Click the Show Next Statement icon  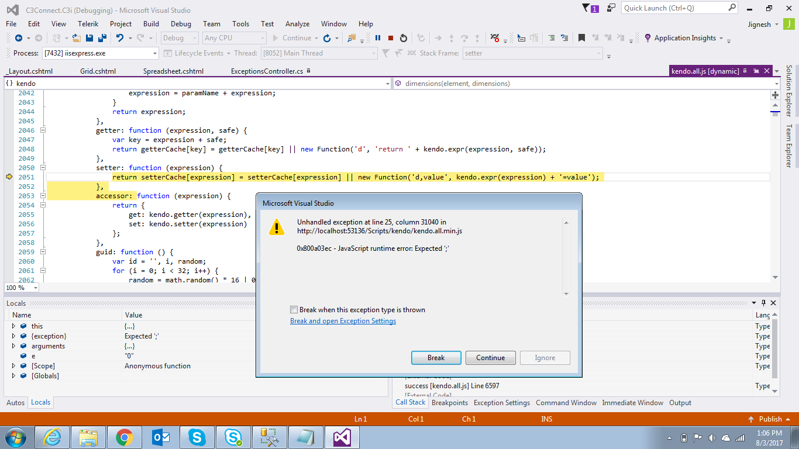[x=438, y=38]
